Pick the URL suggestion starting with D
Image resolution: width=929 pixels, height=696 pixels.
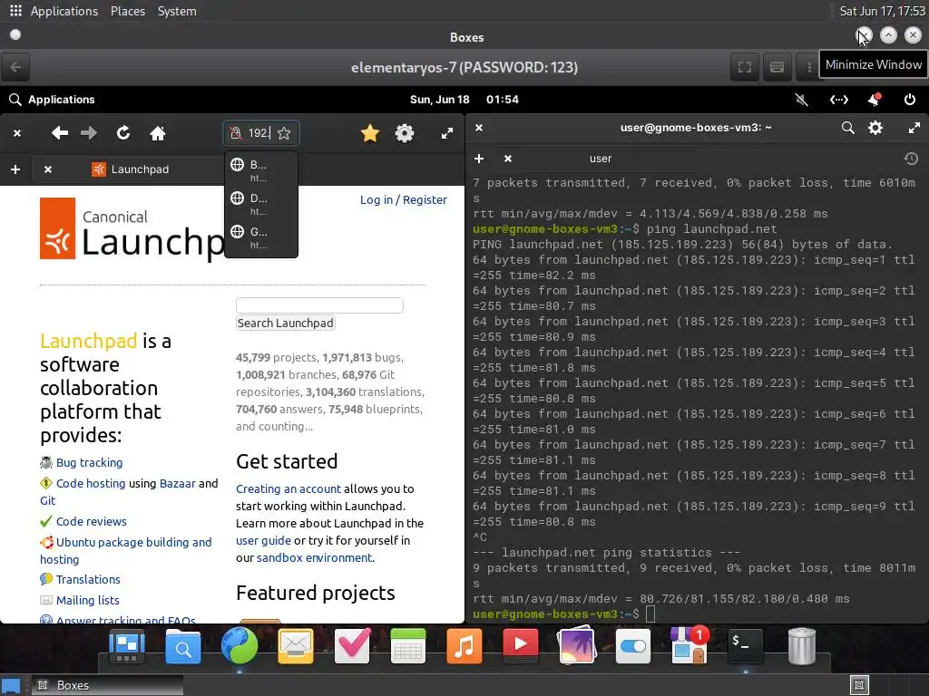point(261,204)
